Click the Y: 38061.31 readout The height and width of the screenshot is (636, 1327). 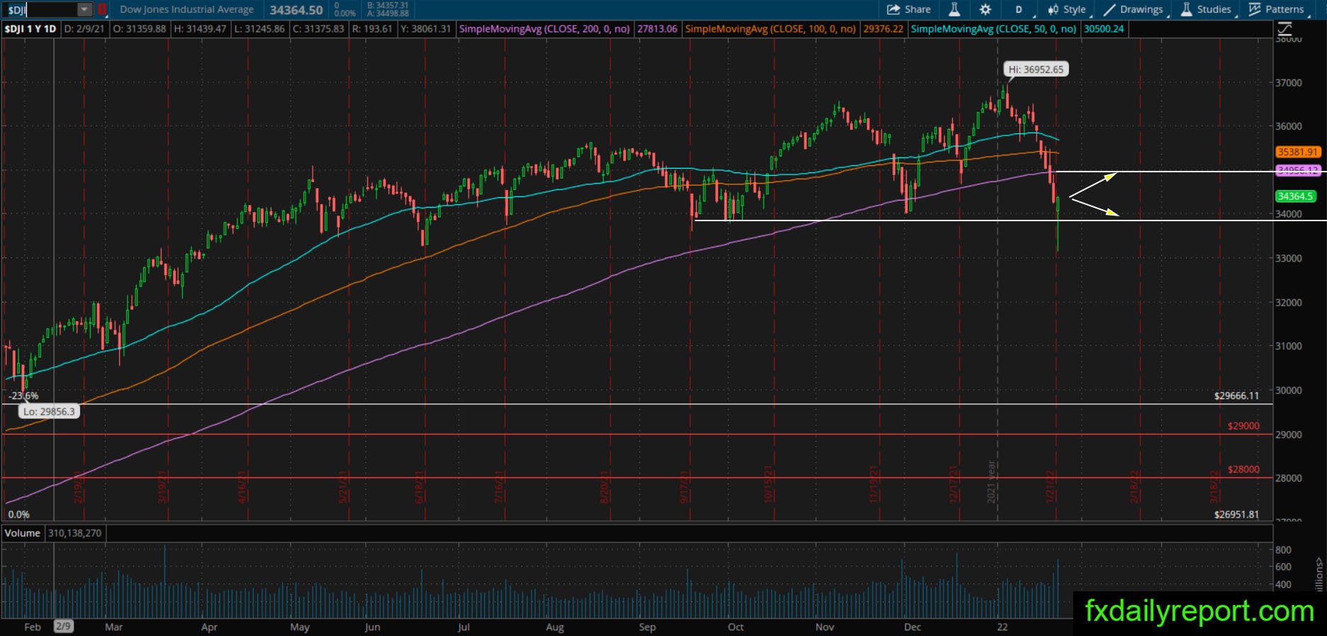click(x=425, y=29)
